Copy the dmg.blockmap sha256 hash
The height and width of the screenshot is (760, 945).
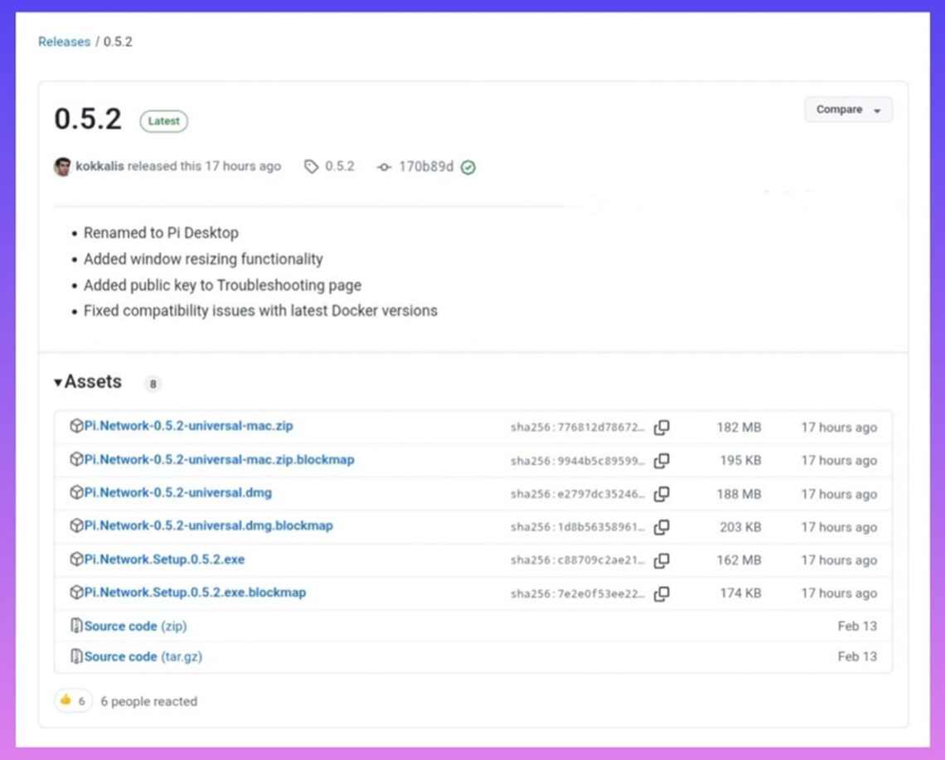coord(661,527)
